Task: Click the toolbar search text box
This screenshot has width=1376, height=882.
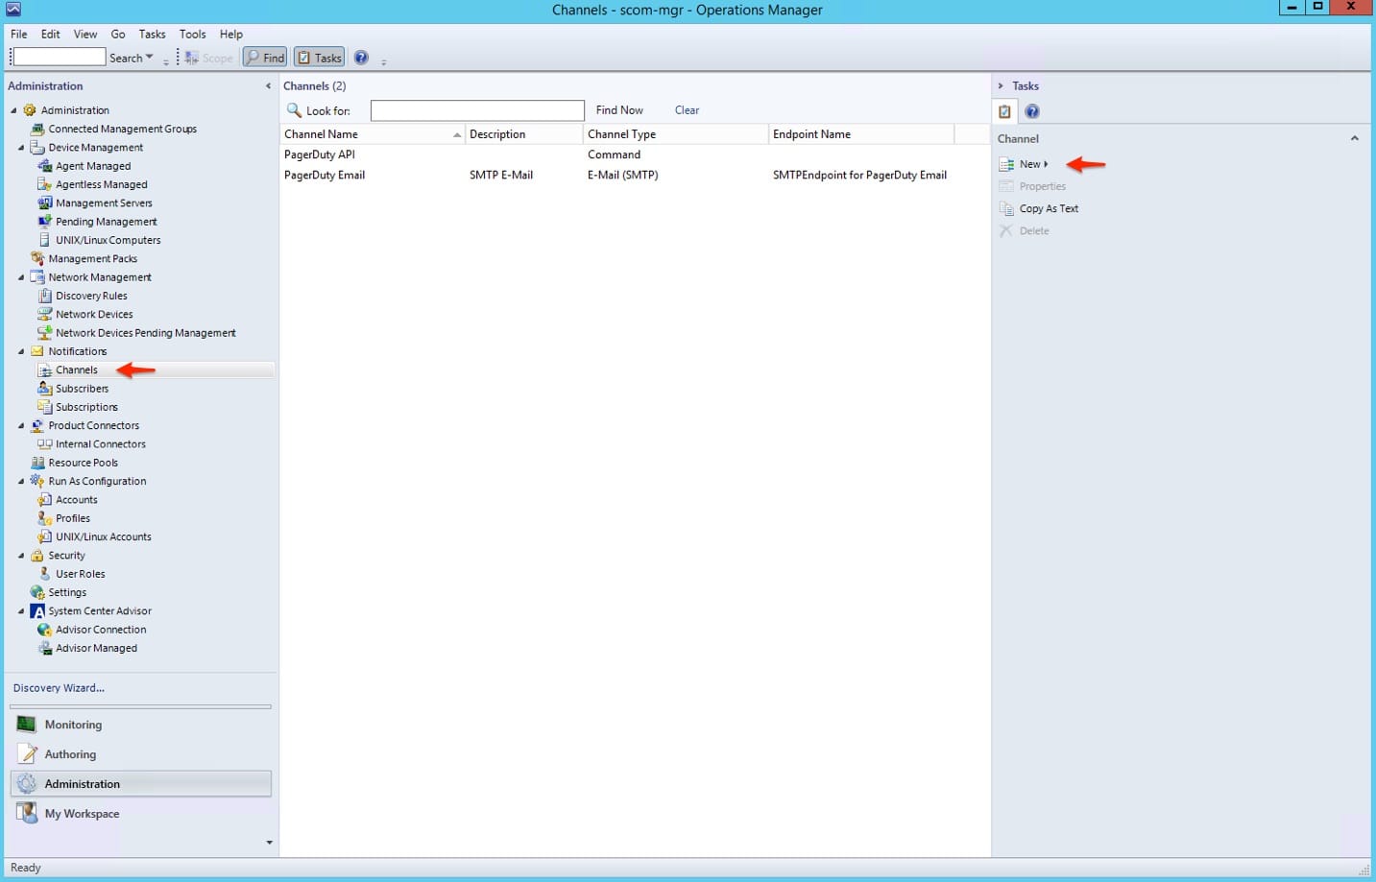Action: pyautogui.click(x=59, y=58)
